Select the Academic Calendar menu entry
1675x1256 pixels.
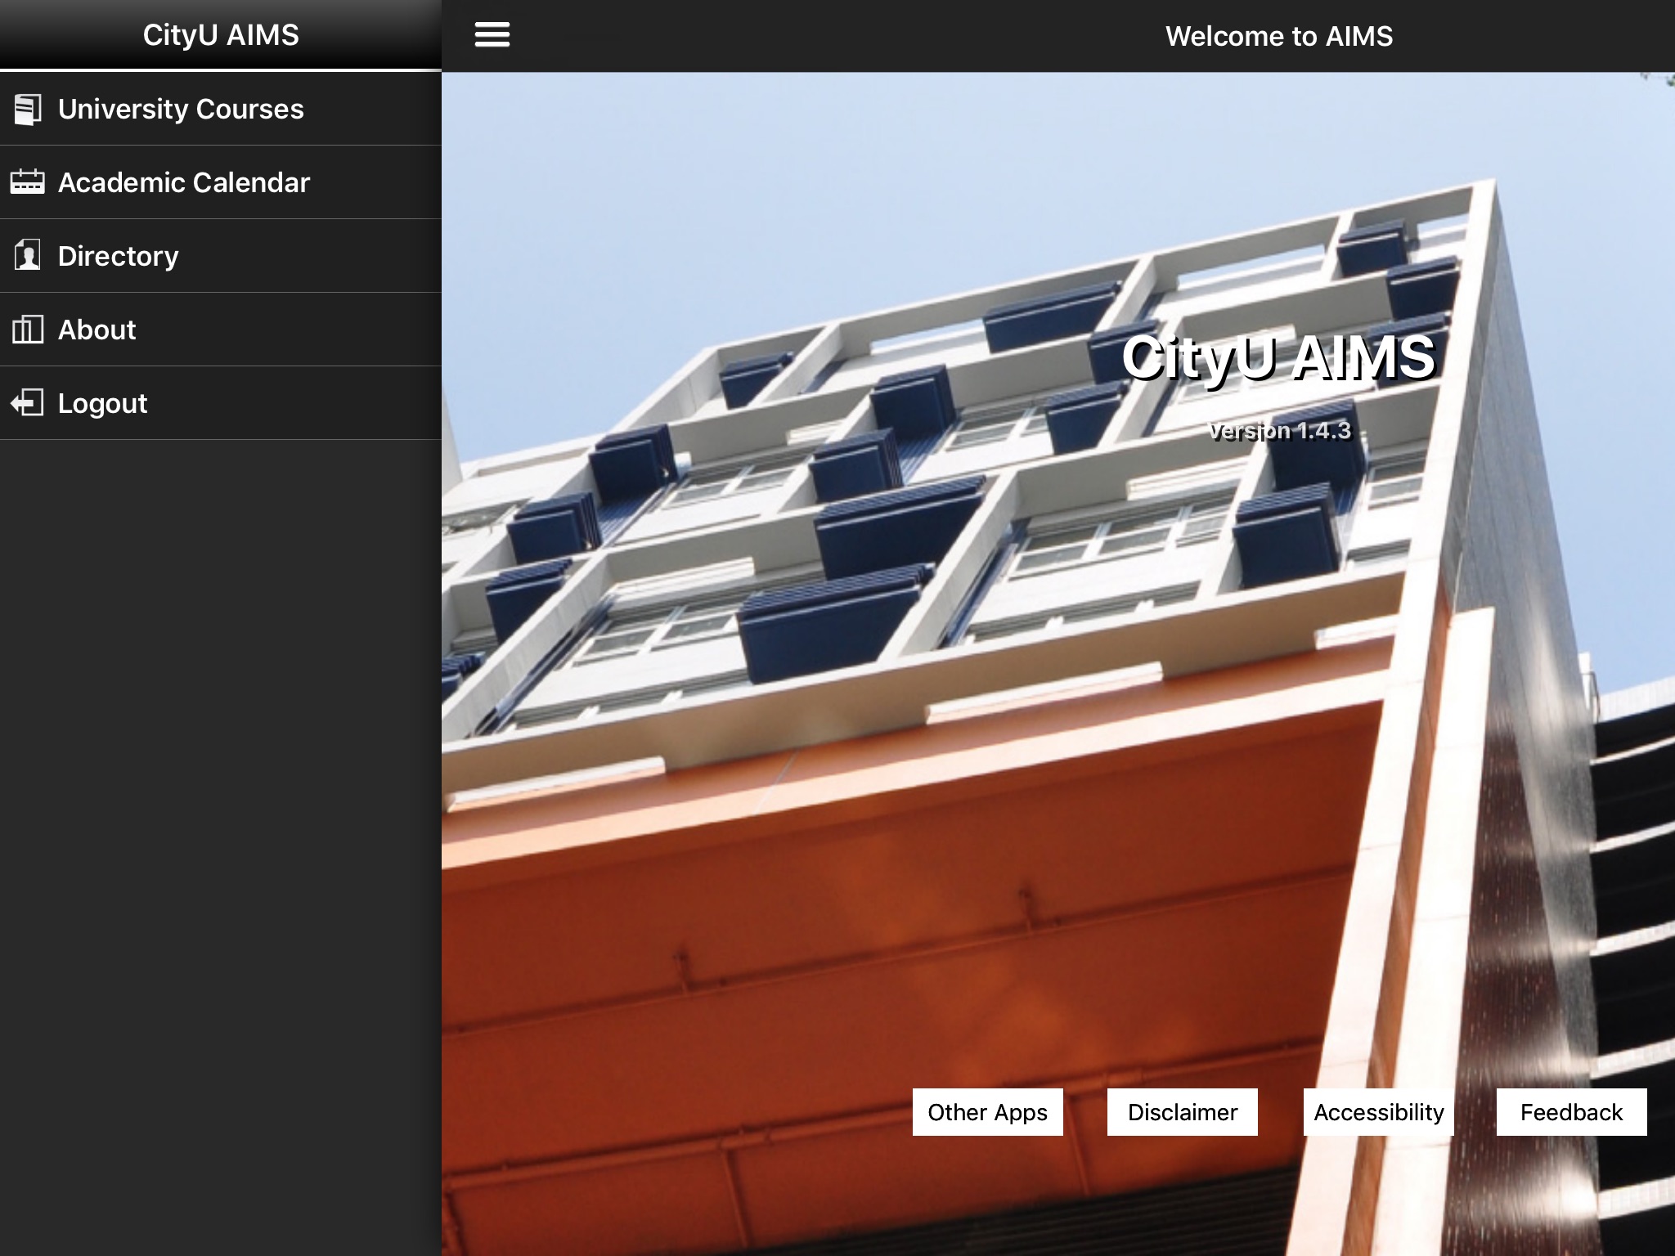pos(184,182)
